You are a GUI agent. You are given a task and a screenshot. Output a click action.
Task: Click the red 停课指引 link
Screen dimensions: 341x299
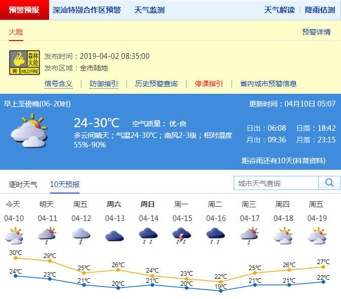tap(208, 84)
